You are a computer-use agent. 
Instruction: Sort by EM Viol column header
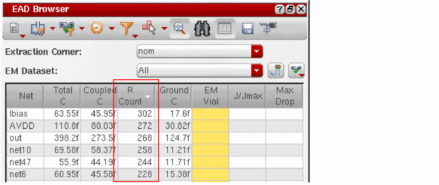tap(210, 97)
